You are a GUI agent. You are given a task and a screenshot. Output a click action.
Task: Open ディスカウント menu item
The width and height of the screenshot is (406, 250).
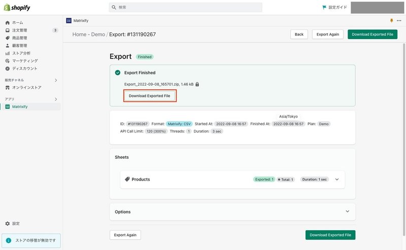pos(25,68)
